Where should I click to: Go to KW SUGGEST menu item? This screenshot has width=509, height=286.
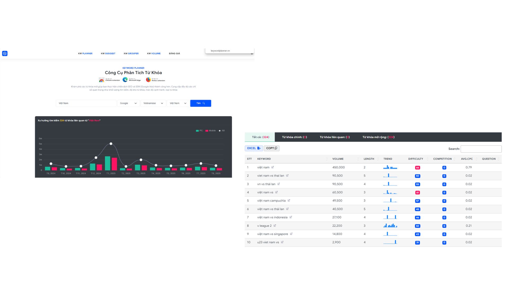[108, 53]
